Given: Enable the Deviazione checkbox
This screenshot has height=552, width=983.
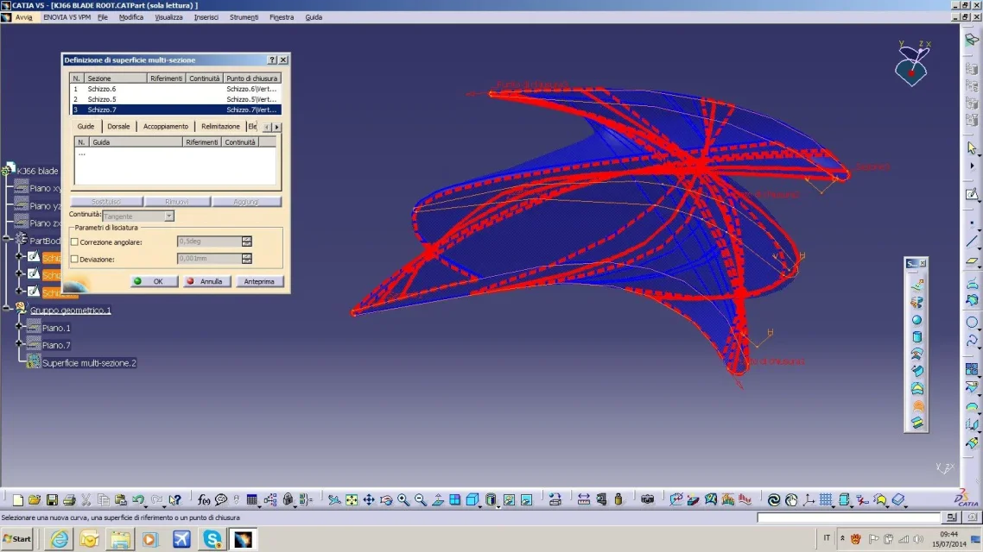Looking at the screenshot, I should (74, 259).
